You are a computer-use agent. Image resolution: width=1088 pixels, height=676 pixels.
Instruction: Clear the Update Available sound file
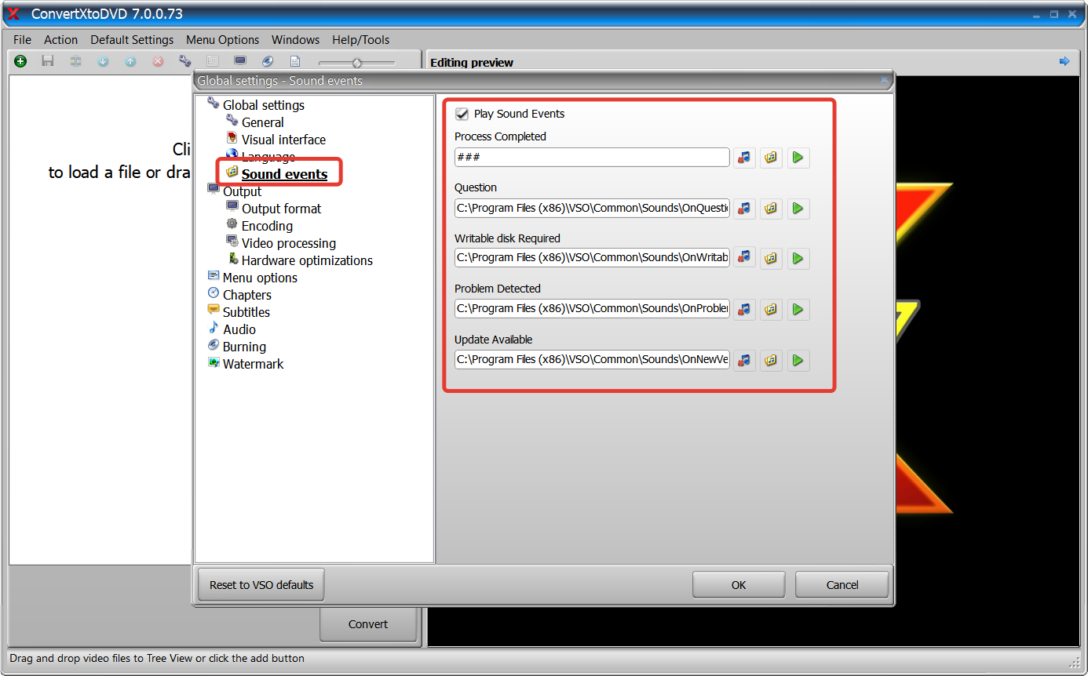click(744, 360)
